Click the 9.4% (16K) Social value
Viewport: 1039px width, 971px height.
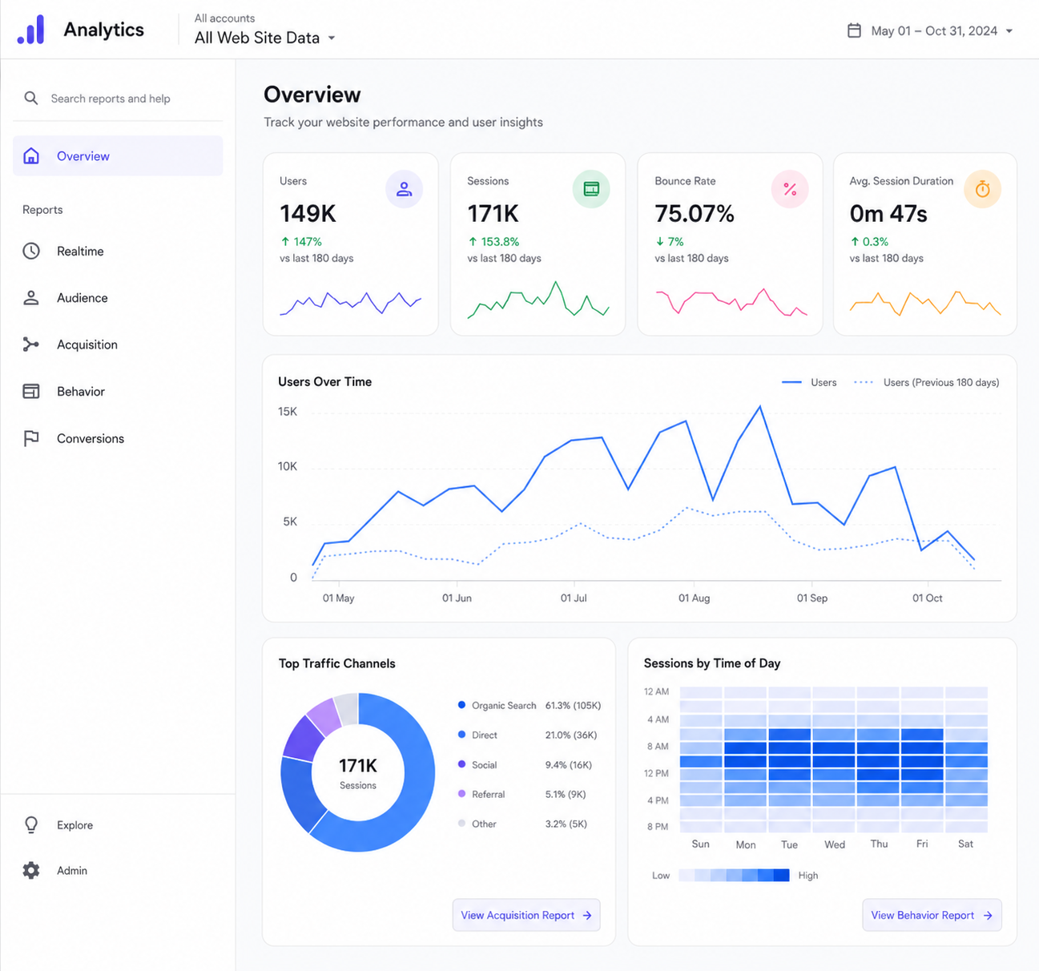pyautogui.click(x=569, y=765)
